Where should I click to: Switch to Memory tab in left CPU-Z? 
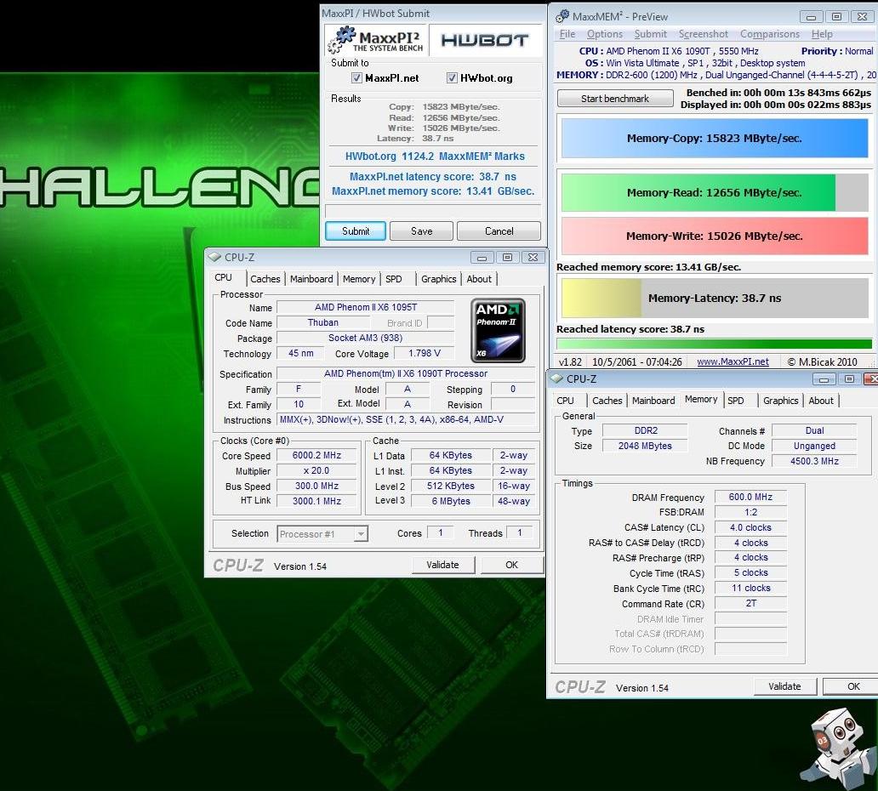click(359, 279)
